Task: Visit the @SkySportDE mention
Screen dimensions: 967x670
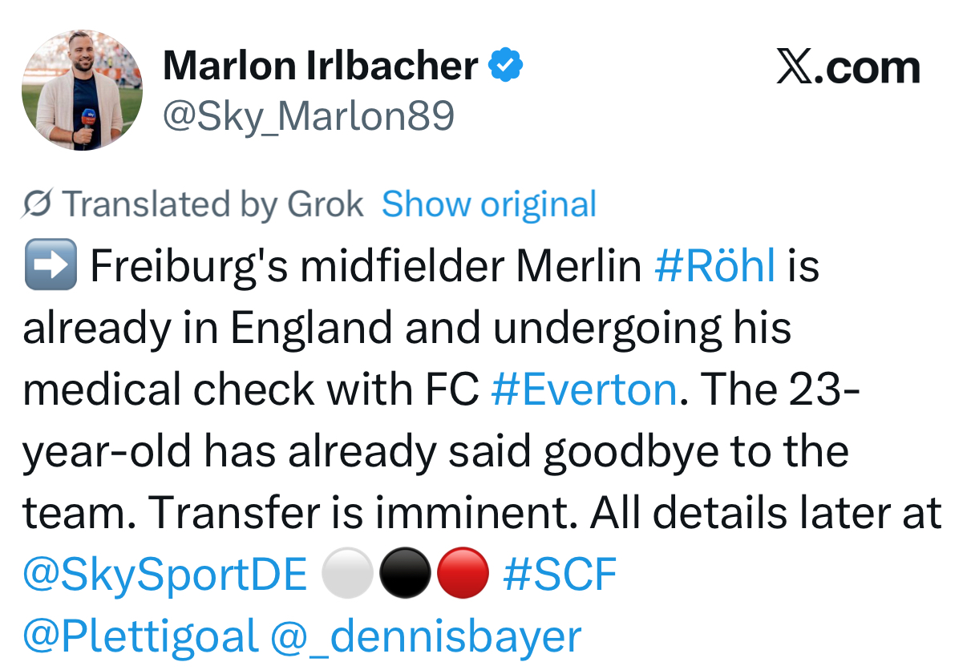Action: 165,575
